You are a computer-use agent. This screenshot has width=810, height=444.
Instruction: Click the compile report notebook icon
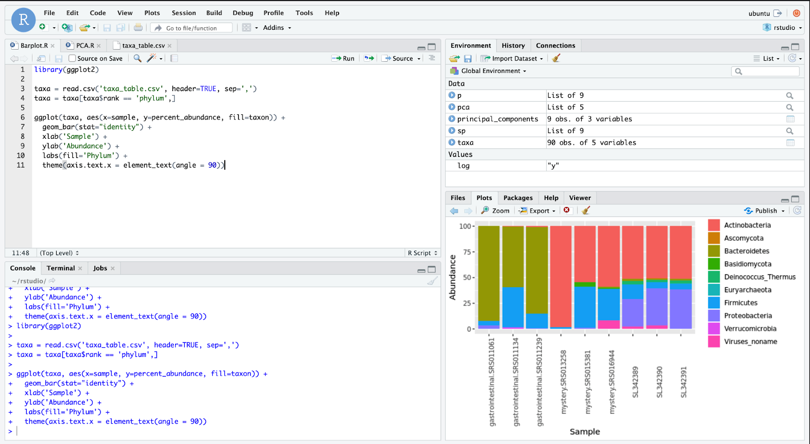pyautogui.click(x=174, y=58)
